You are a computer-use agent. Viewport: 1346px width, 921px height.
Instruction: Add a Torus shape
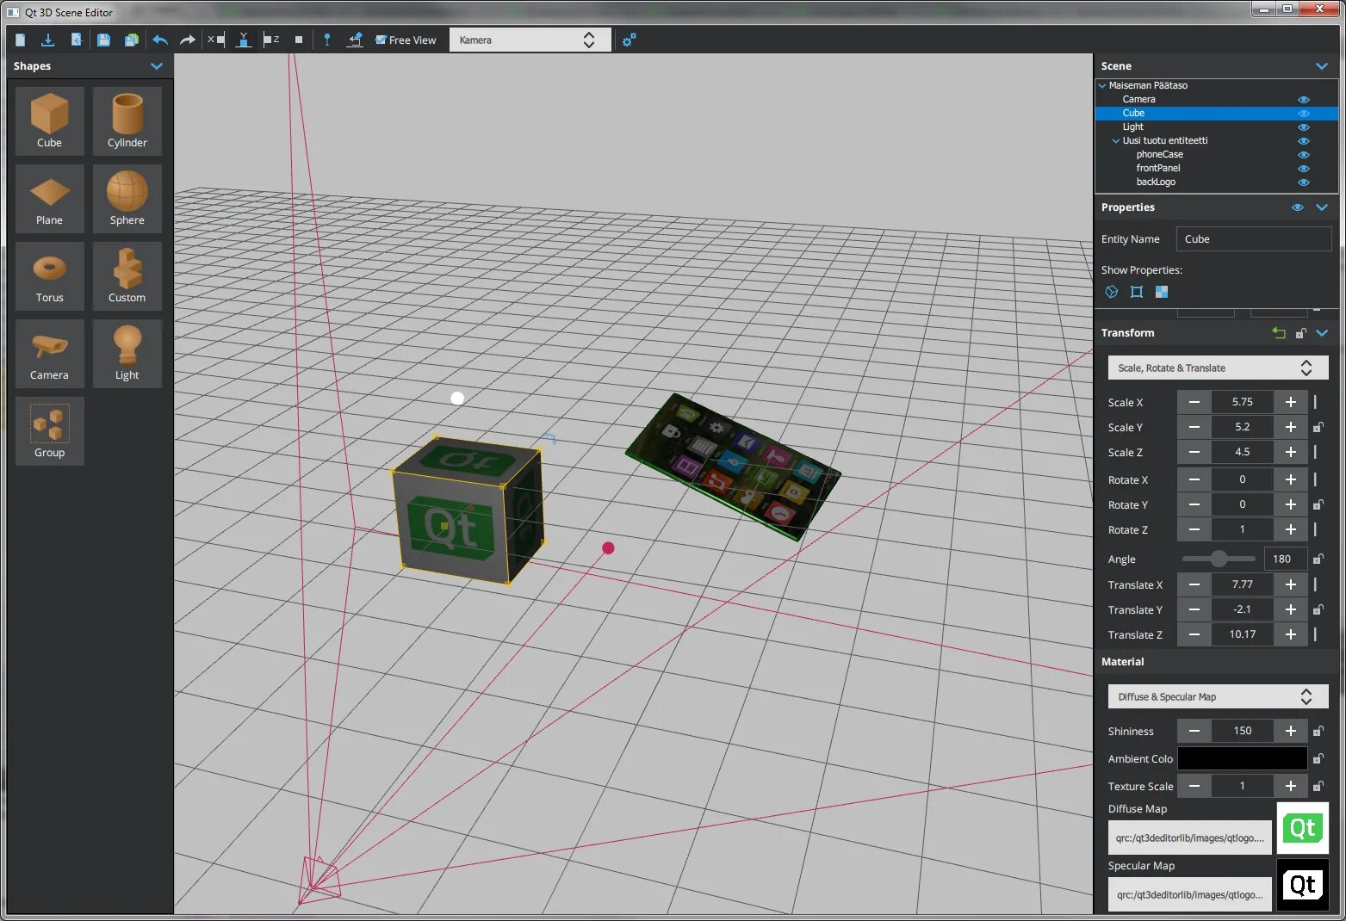(x=49, y=275)
